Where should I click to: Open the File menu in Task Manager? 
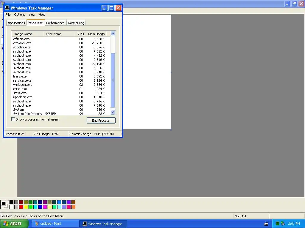tap(8, 15)
